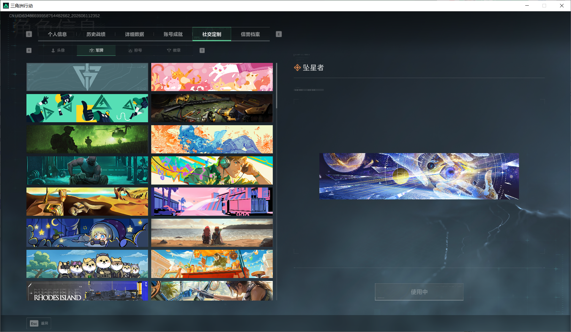Open the 信誉档案 tab
Image resolution: width=571 pixels, height=332 pixels.
[x=250, y=34]
